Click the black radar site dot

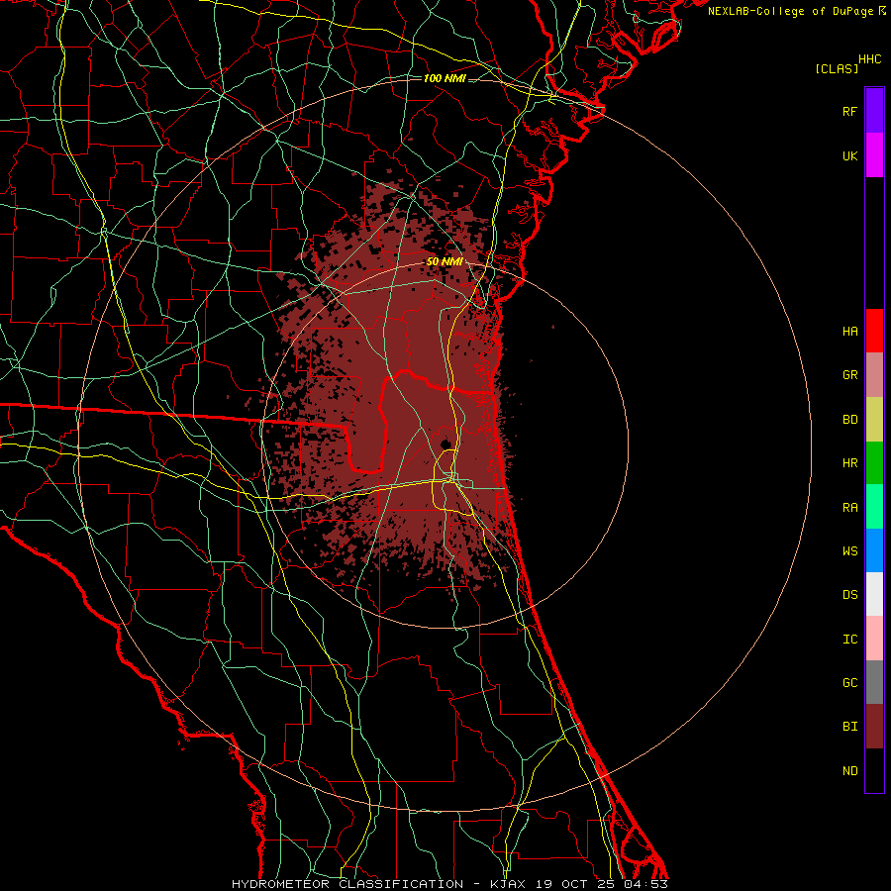click(x=445, y=444)
